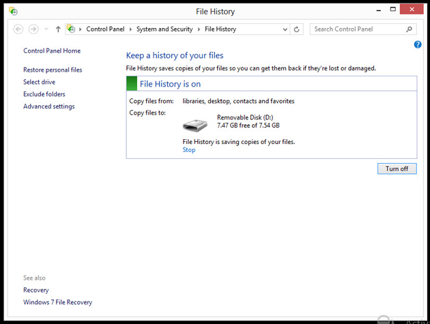Open Advanced settings
Screen dimensions: 430x324
pyautogui.click(x=49, y=106)
